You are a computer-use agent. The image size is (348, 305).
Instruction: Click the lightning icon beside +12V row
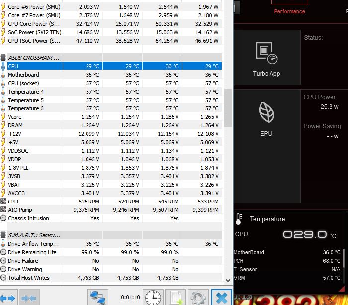click(x=3, y=134)
